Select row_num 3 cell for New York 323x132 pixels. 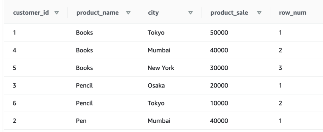tap(280, 68)
